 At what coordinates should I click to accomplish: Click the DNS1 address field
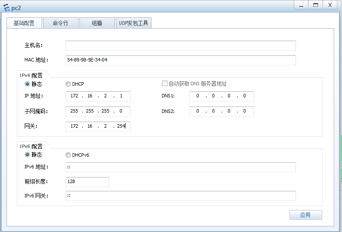point(222,96)
